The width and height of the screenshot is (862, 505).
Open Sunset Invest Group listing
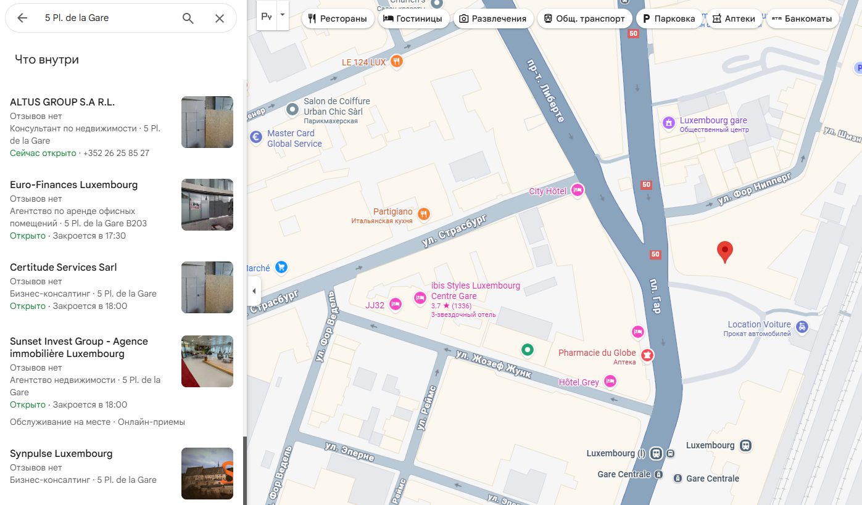pos(122,381)
